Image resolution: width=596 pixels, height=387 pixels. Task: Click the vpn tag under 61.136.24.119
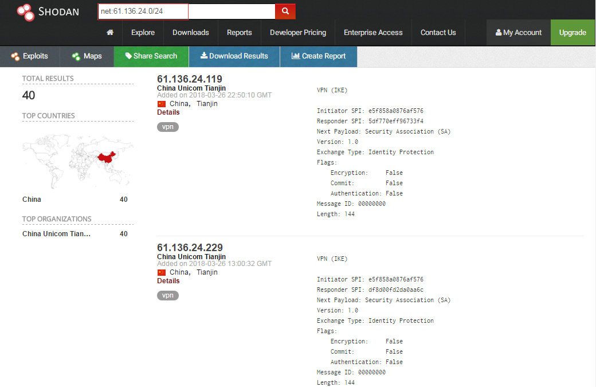(x=167, y=127)
